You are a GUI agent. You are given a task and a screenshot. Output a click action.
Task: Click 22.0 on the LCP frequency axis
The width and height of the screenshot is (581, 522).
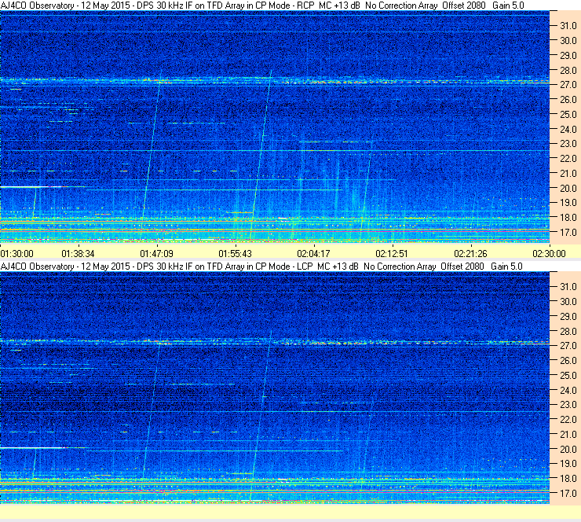click(568, 420)
